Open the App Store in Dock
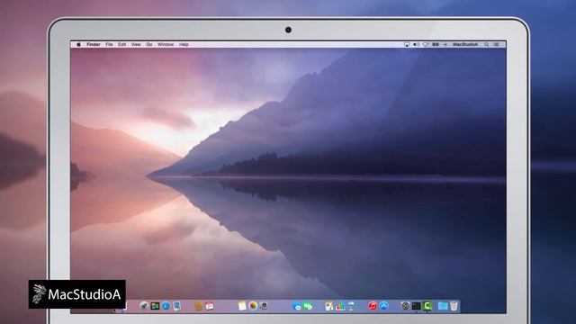 point(383,306)
